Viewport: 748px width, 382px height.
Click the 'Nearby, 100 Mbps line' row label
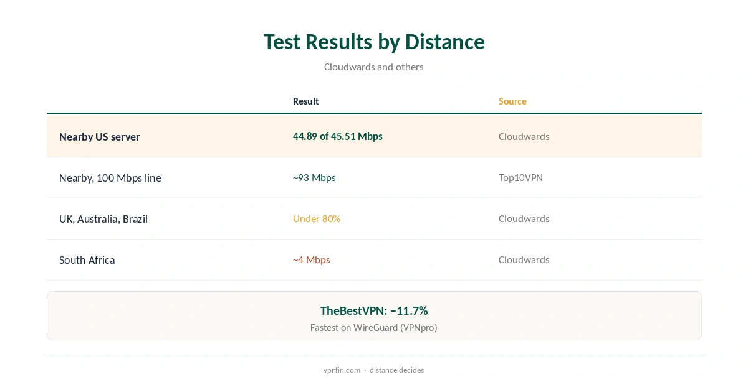(x=110, y=178)
